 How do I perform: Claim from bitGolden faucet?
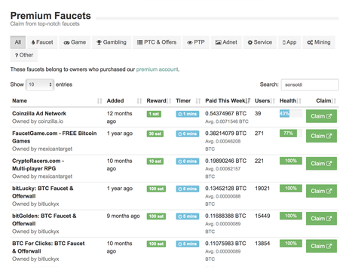pyautogui.click(x=321, y=219)
